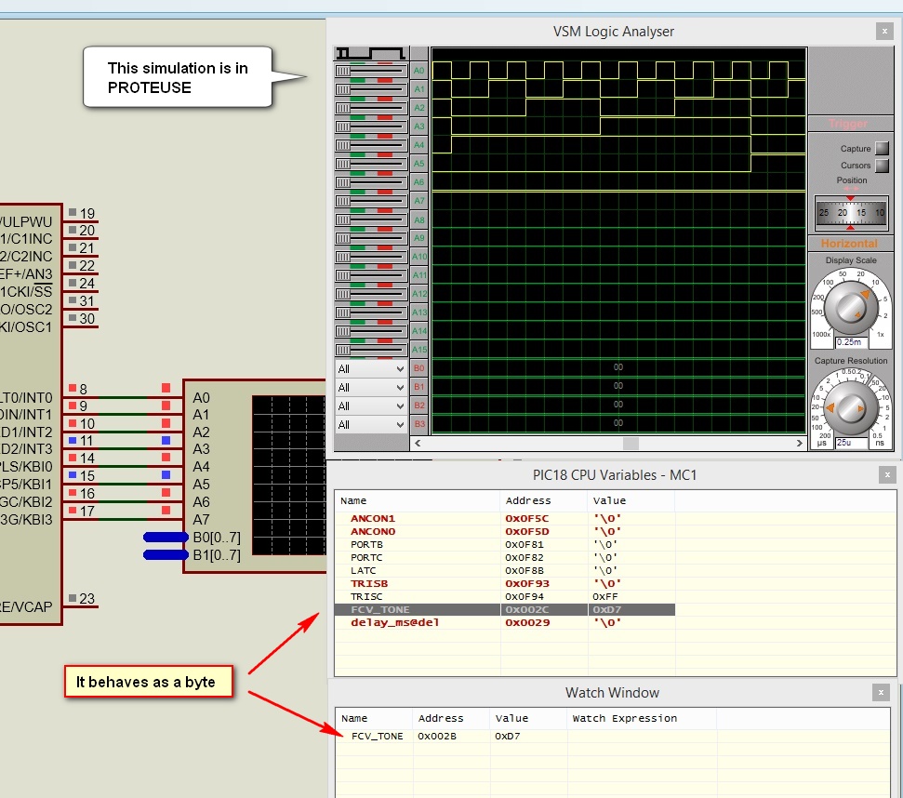The image size is (903, 798).
Task: Toggle the A6 channel trigger switch
Action: [371, 182]
